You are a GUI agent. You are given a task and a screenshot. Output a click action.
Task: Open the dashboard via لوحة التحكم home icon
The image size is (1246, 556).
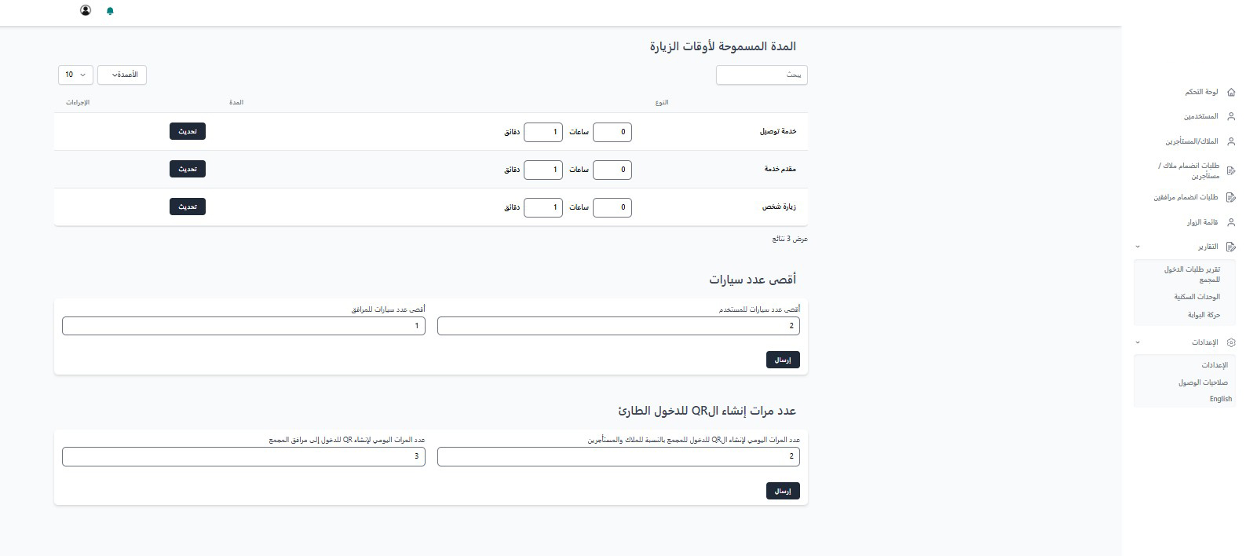coord(1231,91)
